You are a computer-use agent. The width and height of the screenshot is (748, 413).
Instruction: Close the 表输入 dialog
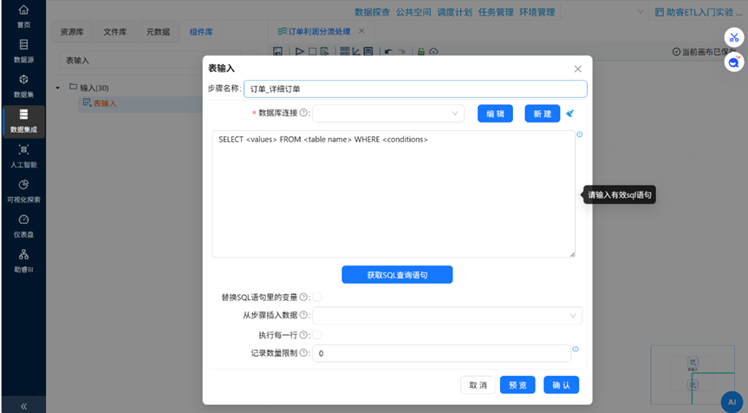578,69
